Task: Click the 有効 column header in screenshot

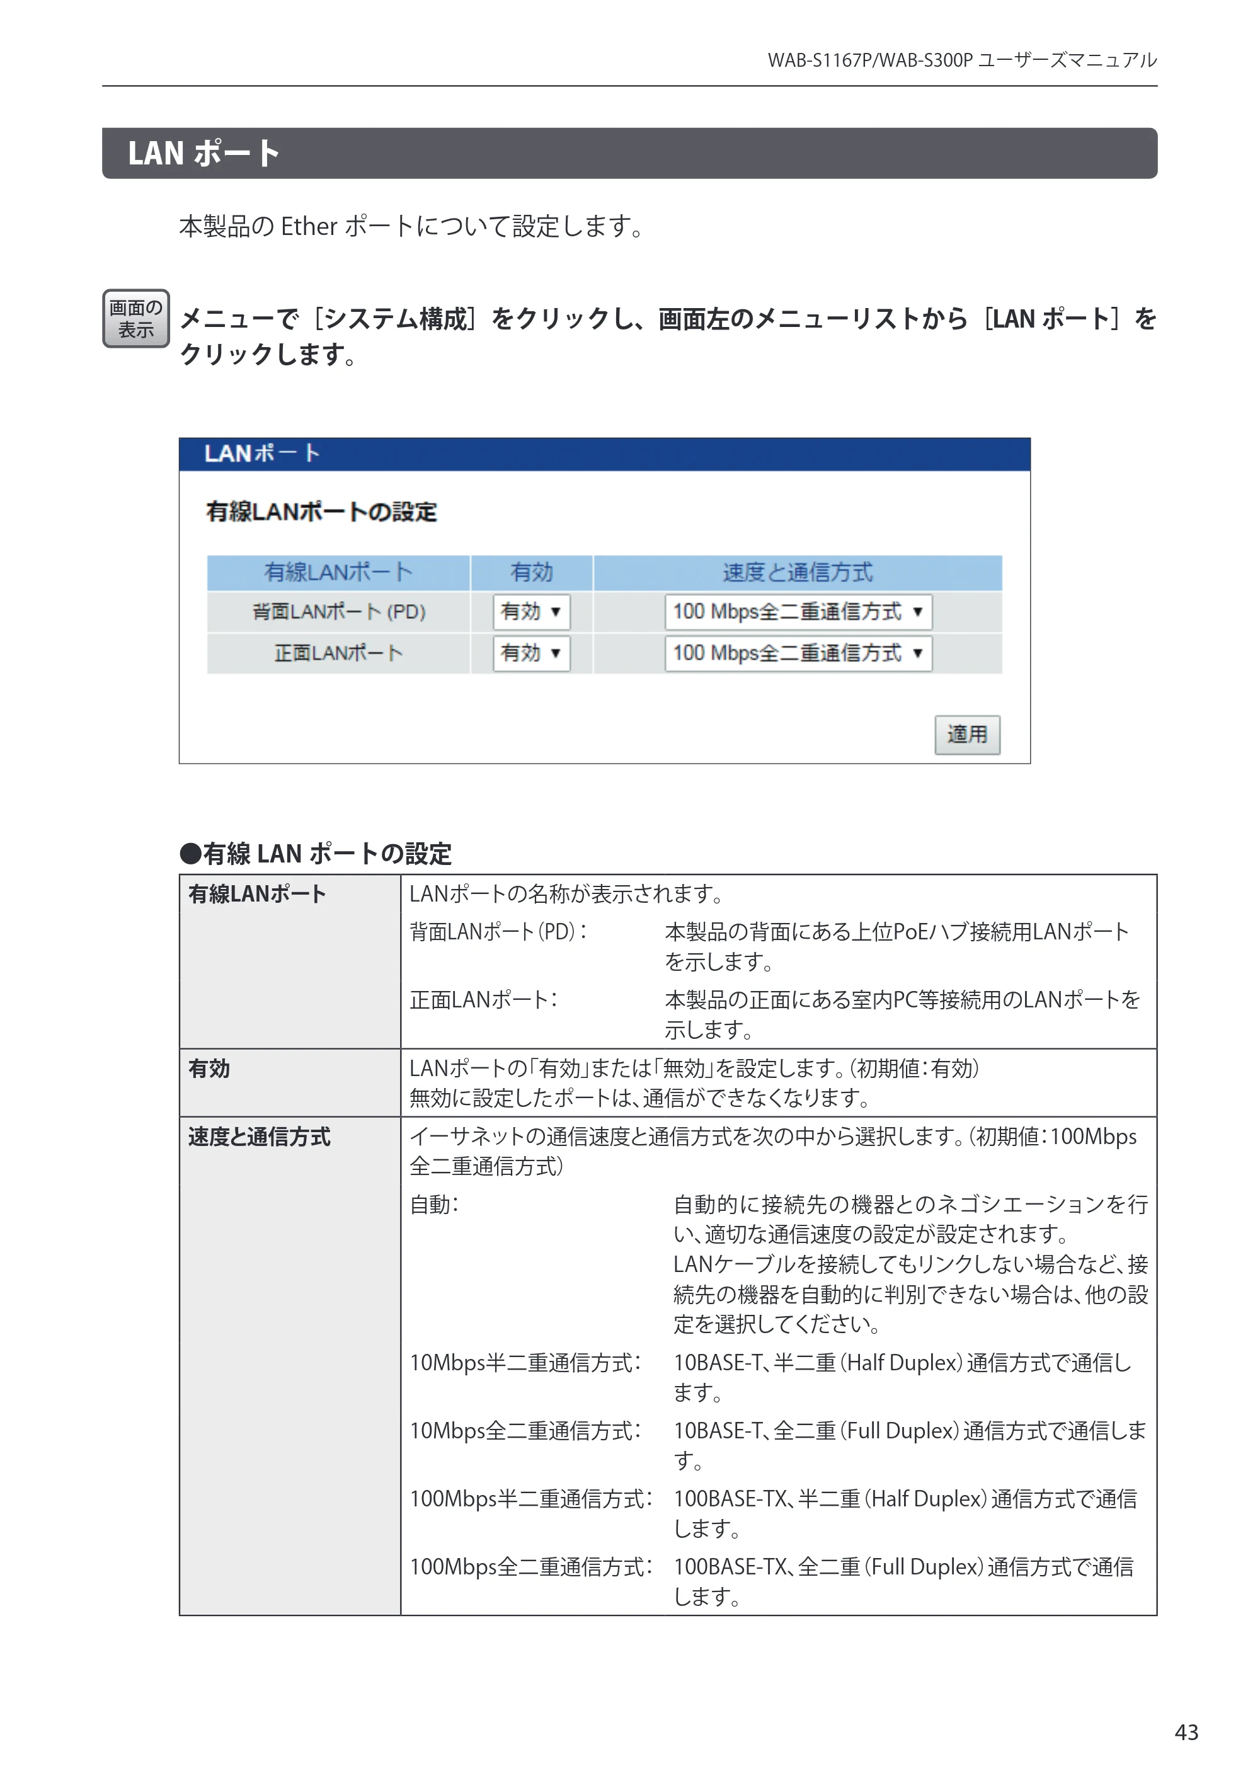Action: pos(531,573)
